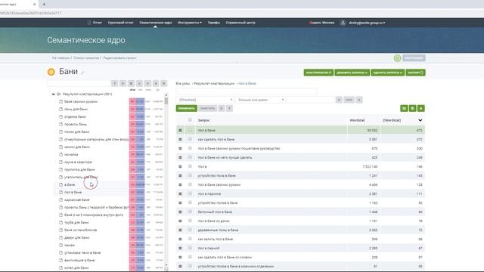484x272 pixels.
Task: Select the отделка бани cluster
Action: pos(75,116)
